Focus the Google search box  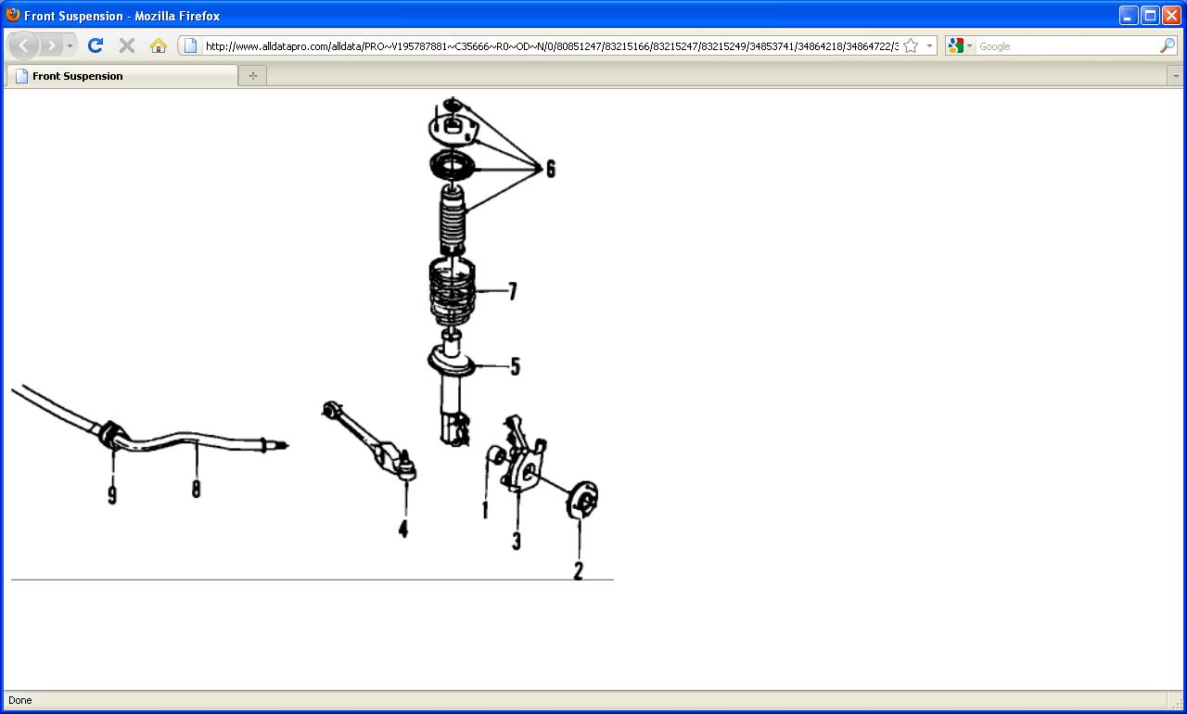1066,46
